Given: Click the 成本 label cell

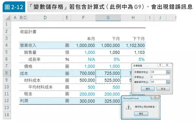Looking at the screenshot, I should [x=24, y=74].
